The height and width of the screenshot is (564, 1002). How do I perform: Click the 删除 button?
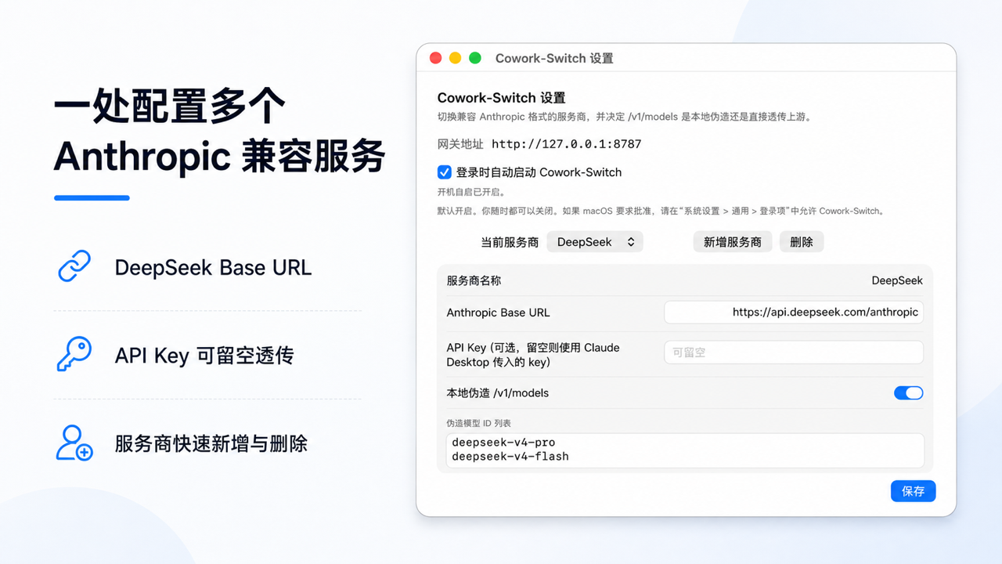[x=802, y=242]
